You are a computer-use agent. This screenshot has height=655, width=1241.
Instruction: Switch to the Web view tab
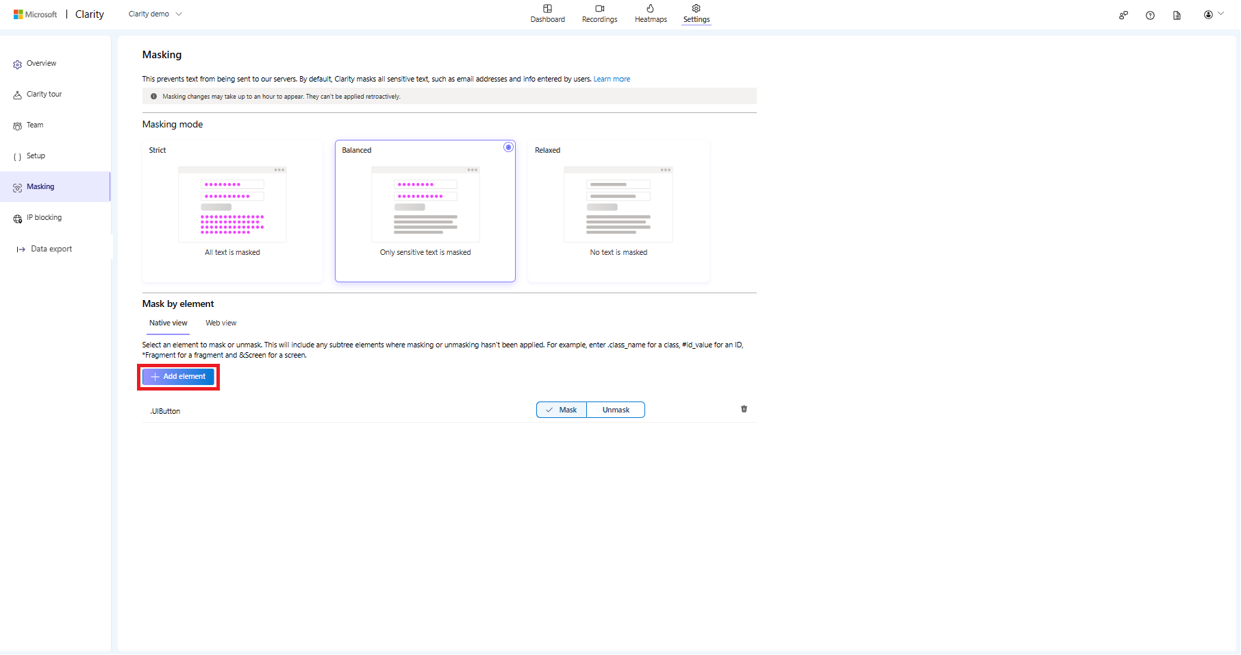click(221, 323)
